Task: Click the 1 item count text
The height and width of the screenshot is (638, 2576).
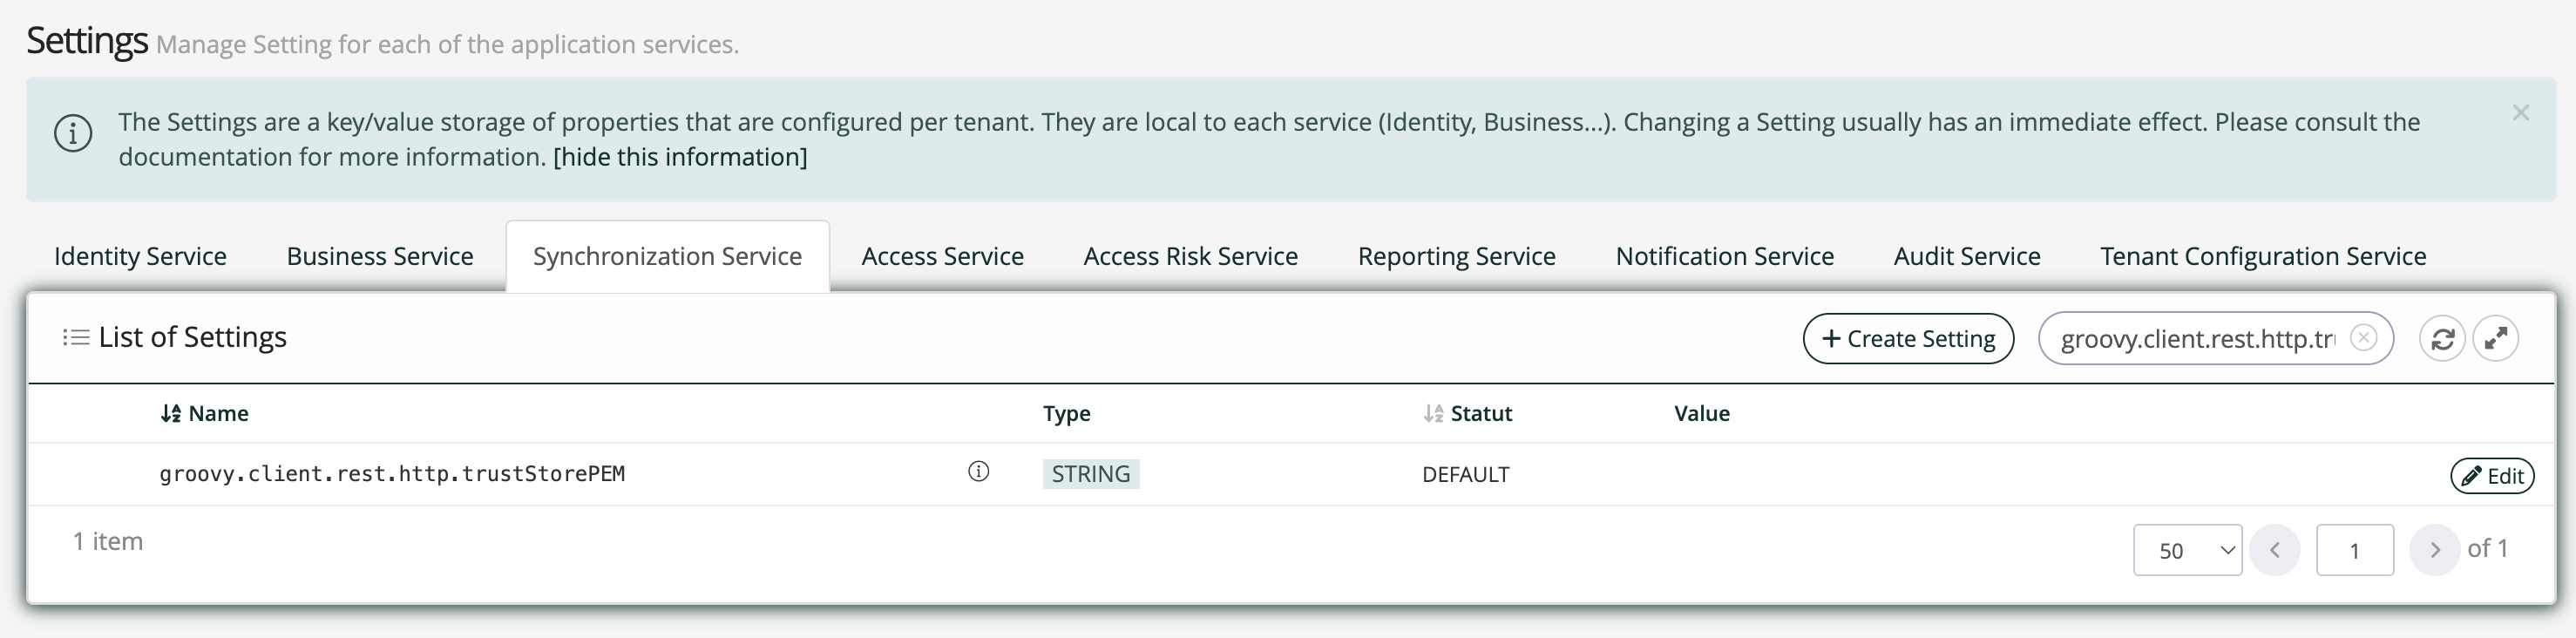Action: 108,541
